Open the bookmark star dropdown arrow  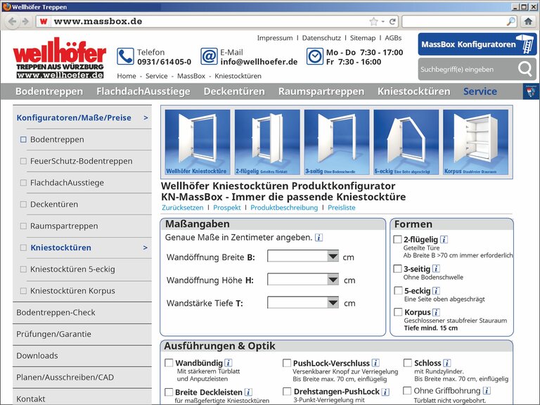(382, 21)
